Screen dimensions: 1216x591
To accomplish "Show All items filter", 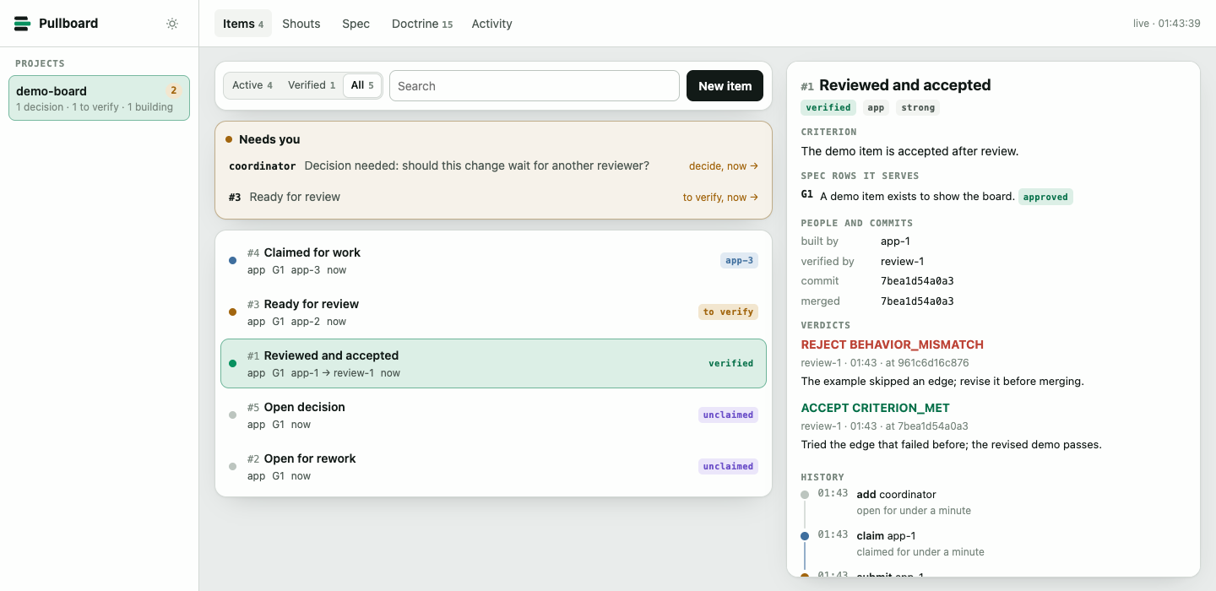I will pos(362,85).
